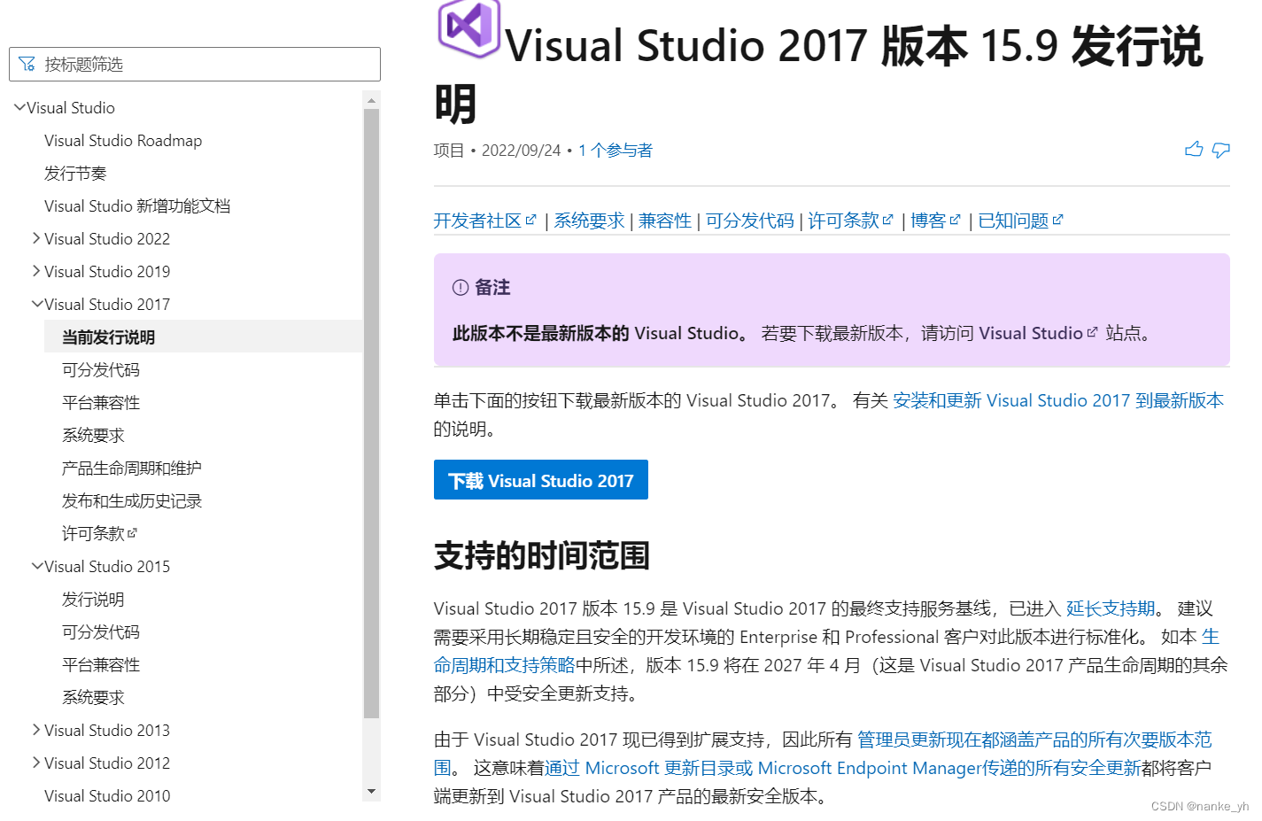Open Microsoft Endpoint Manager security updates link
Screen dimensions: 1262x821
click(x=842, y=768)
